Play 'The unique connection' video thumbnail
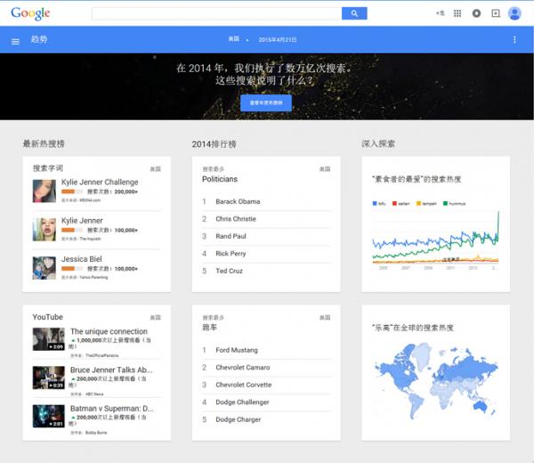 (x=48, y=339)
